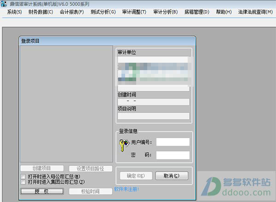The image size is (276, 202).
Task: Open the 底稿管理(D) menu
Action: [x=197, y=12]
